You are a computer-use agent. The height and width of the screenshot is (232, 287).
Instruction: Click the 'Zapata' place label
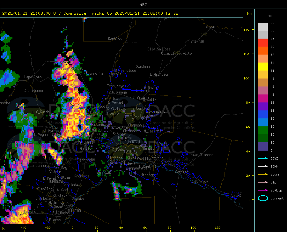pos(78,199)
